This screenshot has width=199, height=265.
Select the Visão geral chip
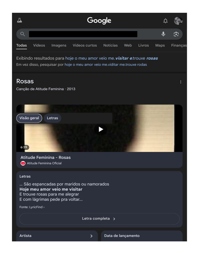pyautogui.click(x=29, y=118)
